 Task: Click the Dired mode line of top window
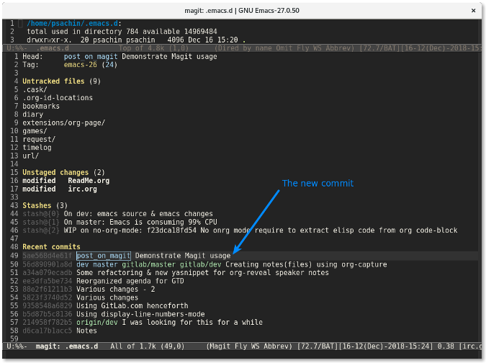point(243,48)
